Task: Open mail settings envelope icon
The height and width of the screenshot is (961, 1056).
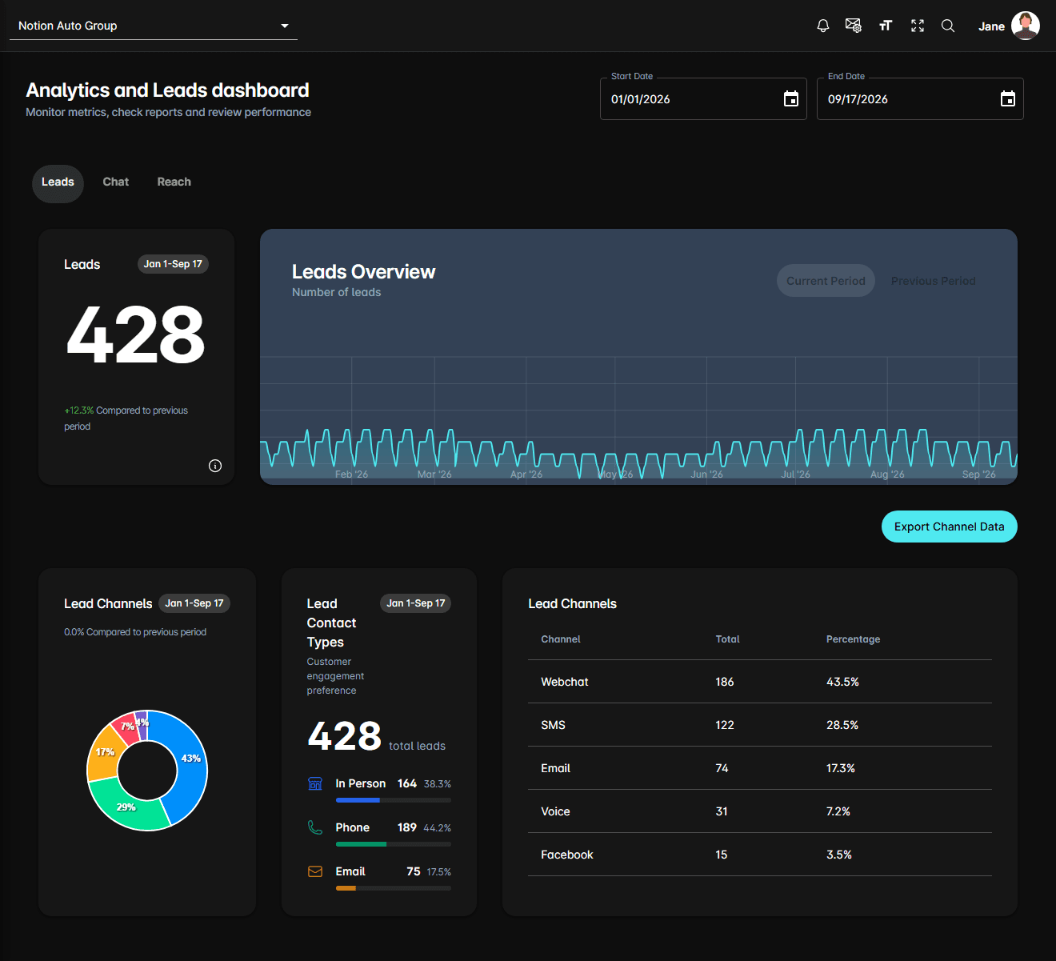Action: 854,26
